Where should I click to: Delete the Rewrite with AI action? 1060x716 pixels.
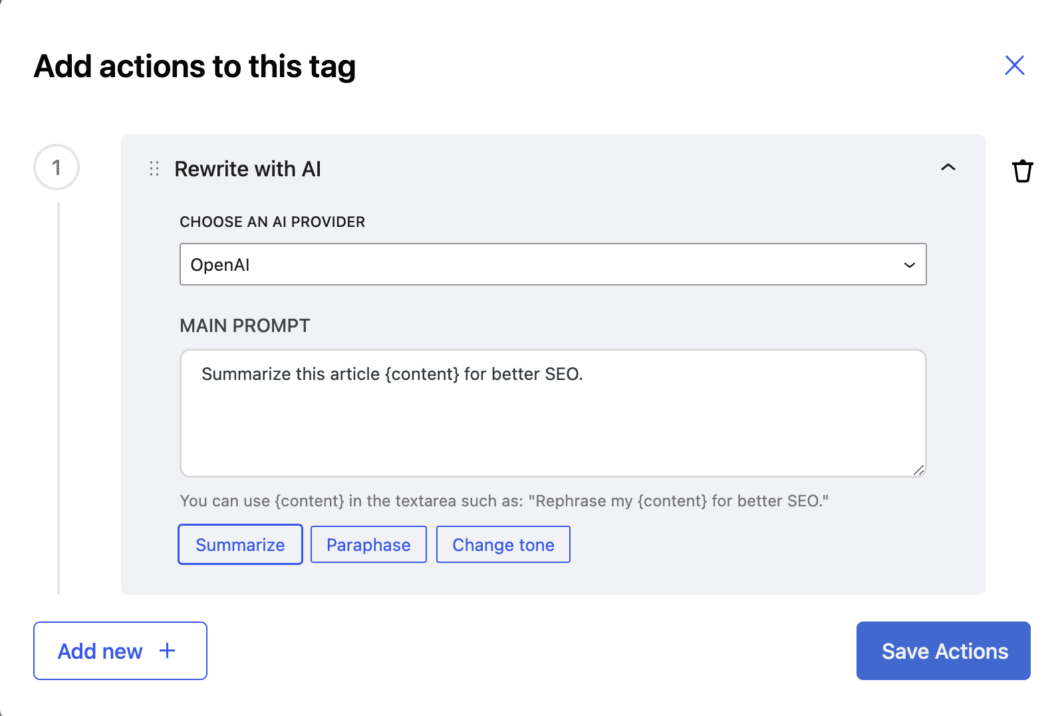1022,171
